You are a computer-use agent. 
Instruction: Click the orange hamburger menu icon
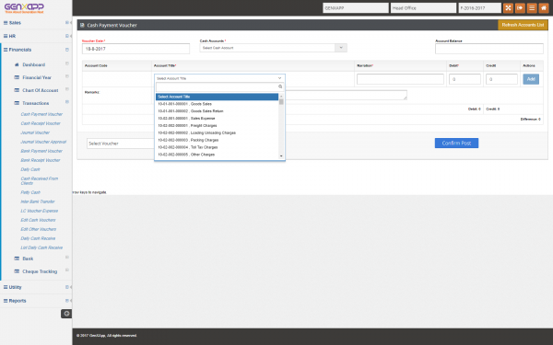532,7
